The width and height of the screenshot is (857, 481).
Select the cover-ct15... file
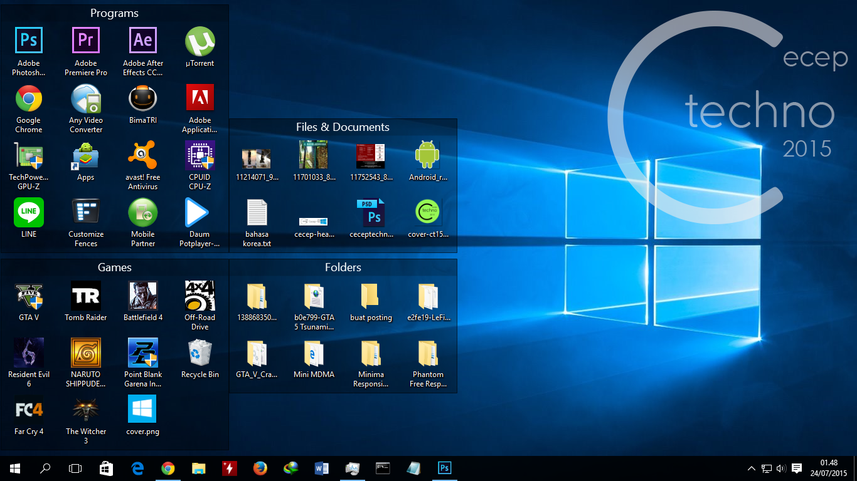point(428,212)
